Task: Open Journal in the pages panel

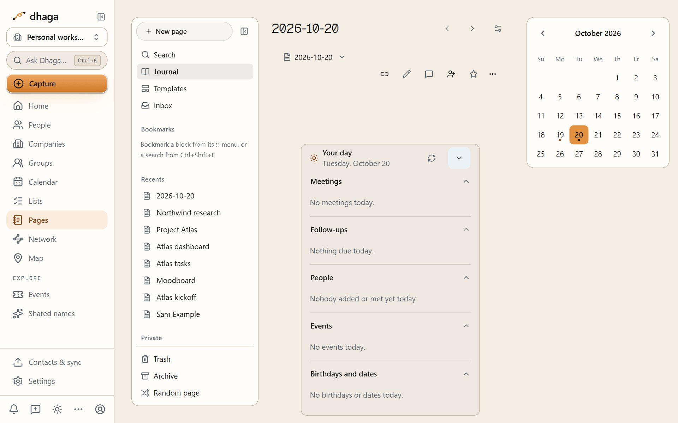Action: click(x=195, y=72)
